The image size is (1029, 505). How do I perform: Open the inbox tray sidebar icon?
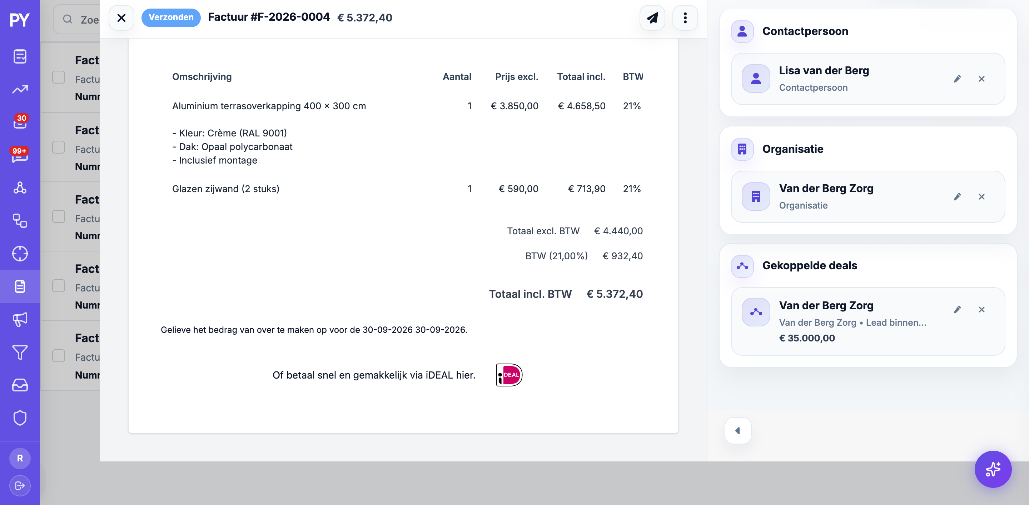click(x=20, y=385)
